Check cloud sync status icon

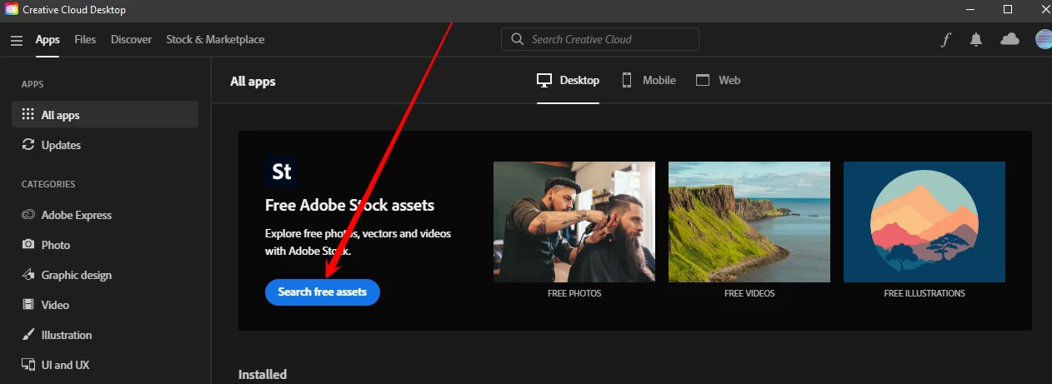tap(1009, 39)
